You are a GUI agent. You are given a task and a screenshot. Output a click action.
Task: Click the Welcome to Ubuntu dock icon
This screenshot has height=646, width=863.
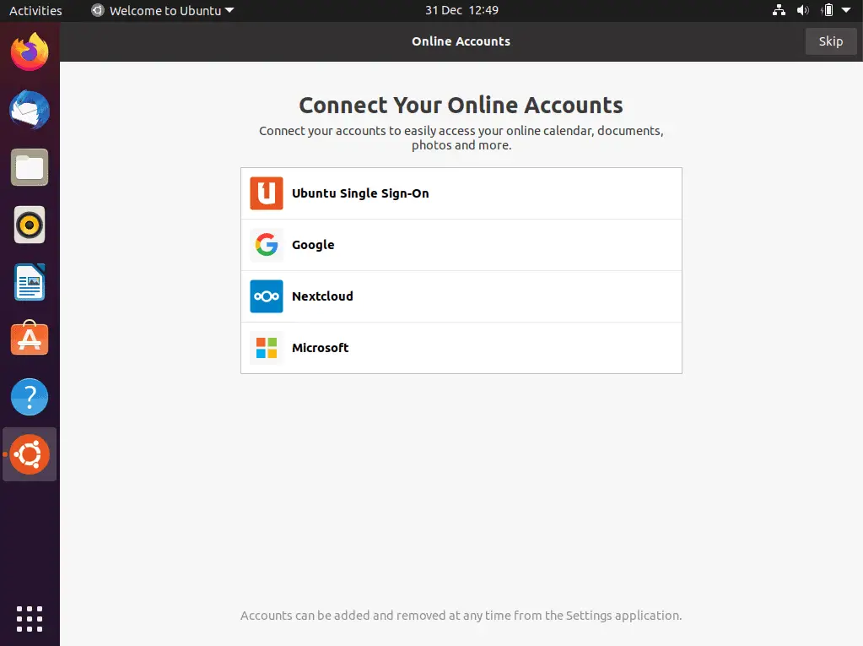click(30, 454)
